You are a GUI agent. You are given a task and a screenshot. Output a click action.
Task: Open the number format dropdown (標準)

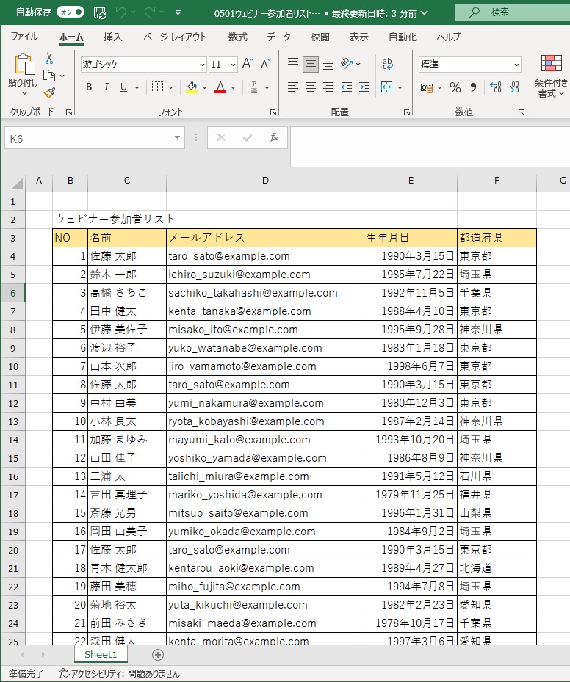pos(516,65)
